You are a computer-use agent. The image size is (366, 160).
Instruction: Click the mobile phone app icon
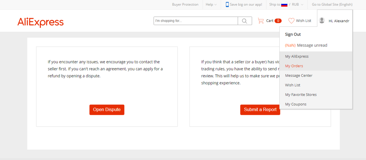tap(227, 5)
